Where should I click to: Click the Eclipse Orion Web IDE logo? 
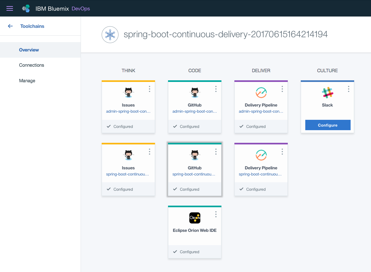point(195,218)
